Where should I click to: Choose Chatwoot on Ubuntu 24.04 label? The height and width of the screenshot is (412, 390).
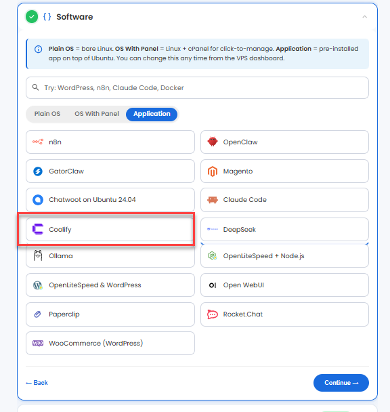coord(92,200)
